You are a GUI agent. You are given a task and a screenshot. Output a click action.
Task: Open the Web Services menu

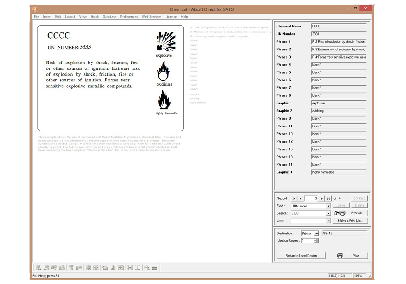pos(152,17)
